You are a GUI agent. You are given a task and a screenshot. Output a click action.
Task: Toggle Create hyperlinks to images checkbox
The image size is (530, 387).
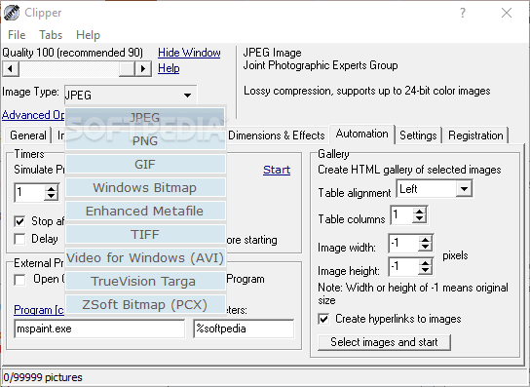323,319
